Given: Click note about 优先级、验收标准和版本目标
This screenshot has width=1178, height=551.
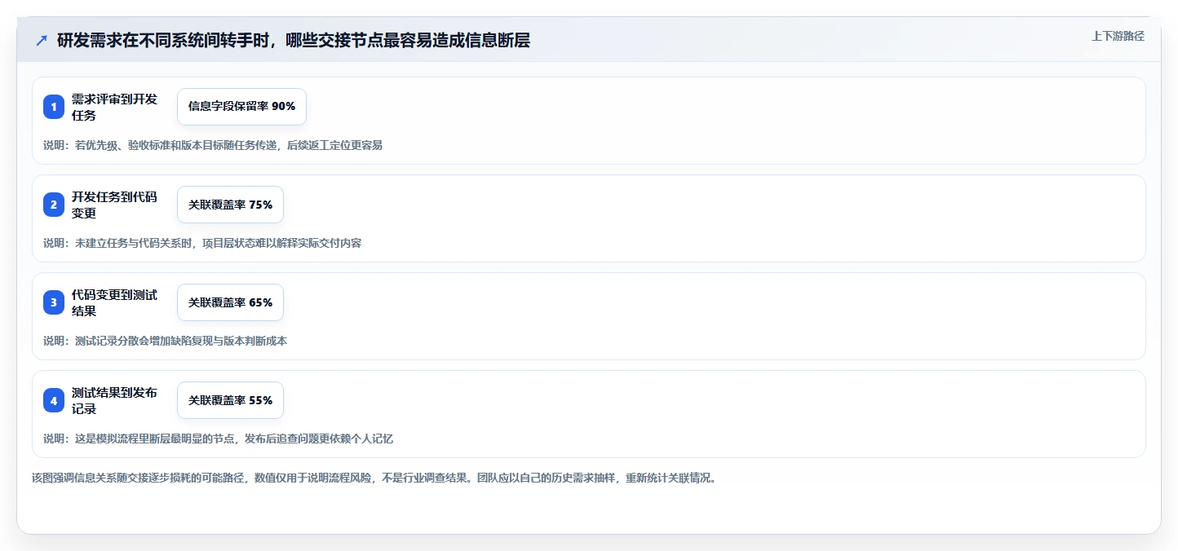Looking at the screenshot, I should [213, 145].
